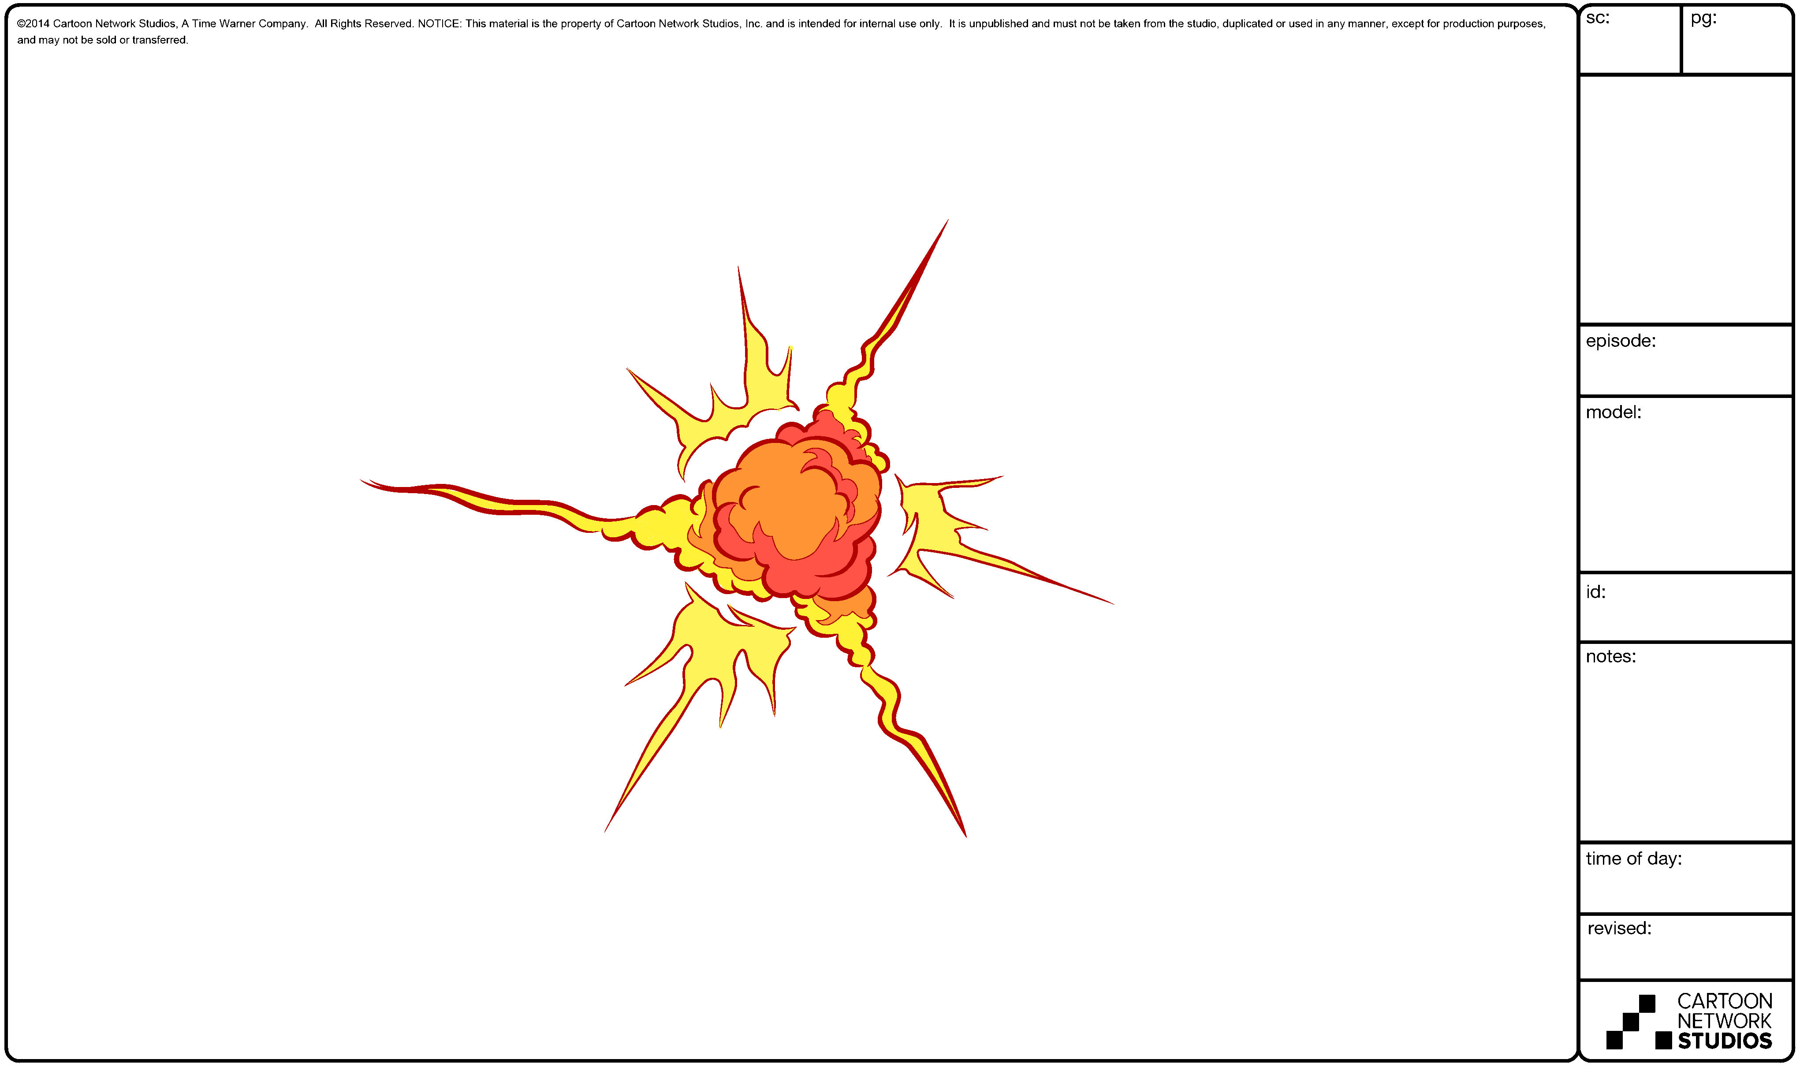Click the "sc:" field label
Screen dimensions: 1800x1067
tap(1598, 19)
